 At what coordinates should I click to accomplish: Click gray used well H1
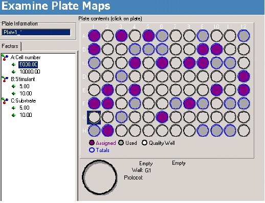tap(94, 131)
